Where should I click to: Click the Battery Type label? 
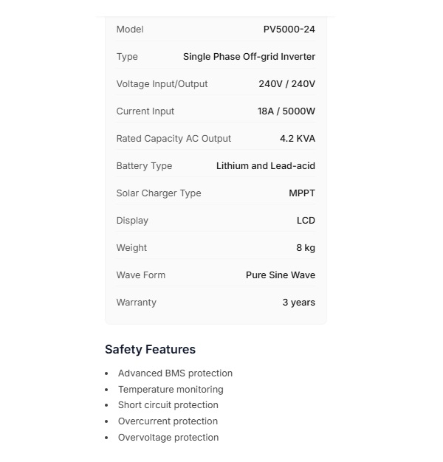coord(144,166)
